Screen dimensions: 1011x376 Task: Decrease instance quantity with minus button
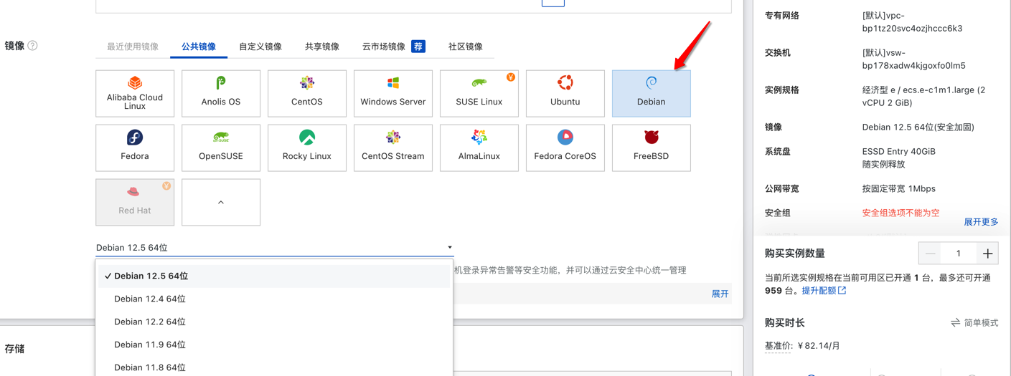[930, 254]
